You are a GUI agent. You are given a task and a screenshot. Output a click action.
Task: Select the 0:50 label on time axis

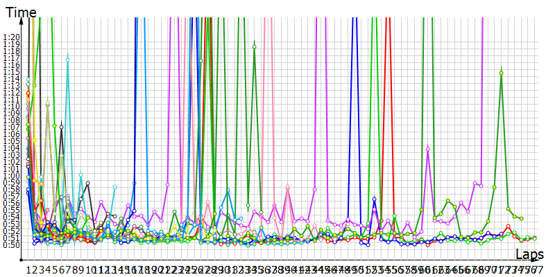coord(11,244)
